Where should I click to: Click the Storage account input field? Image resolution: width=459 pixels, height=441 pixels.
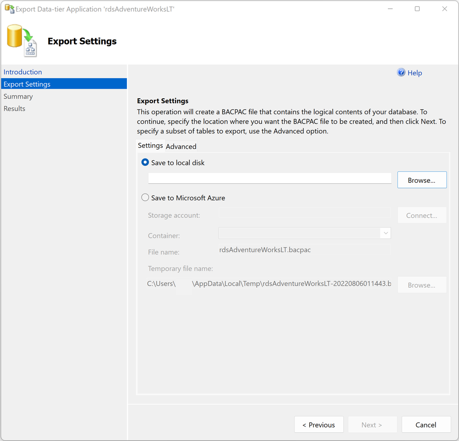click(x=305, y=213)
